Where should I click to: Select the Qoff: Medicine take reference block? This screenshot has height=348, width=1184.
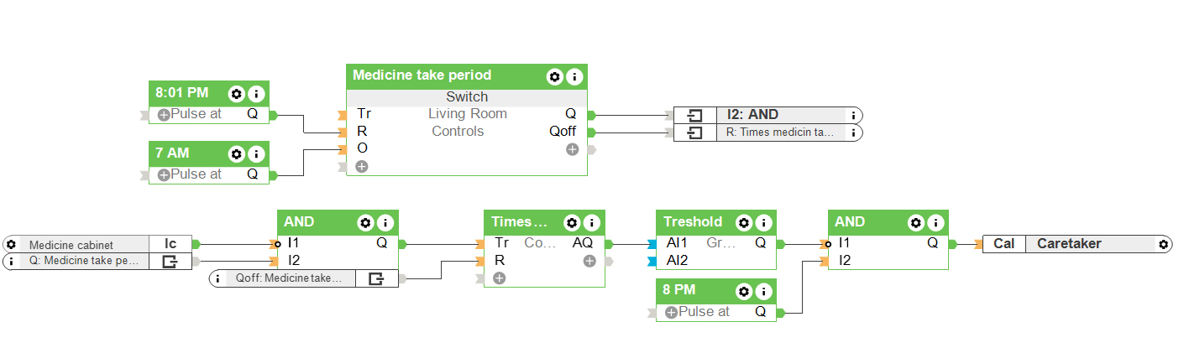(290, 278)
